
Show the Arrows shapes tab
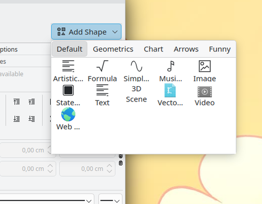186,49
